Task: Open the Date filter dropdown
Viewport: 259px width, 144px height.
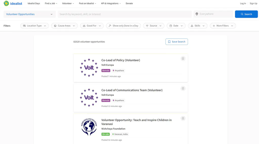Action: 176,26
